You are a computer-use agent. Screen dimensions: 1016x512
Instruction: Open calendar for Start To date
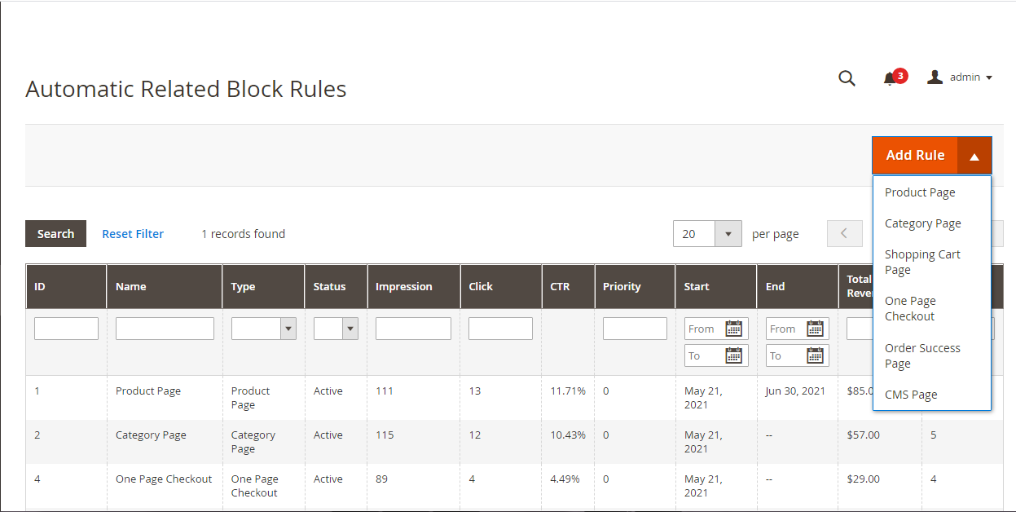point(734,355)
